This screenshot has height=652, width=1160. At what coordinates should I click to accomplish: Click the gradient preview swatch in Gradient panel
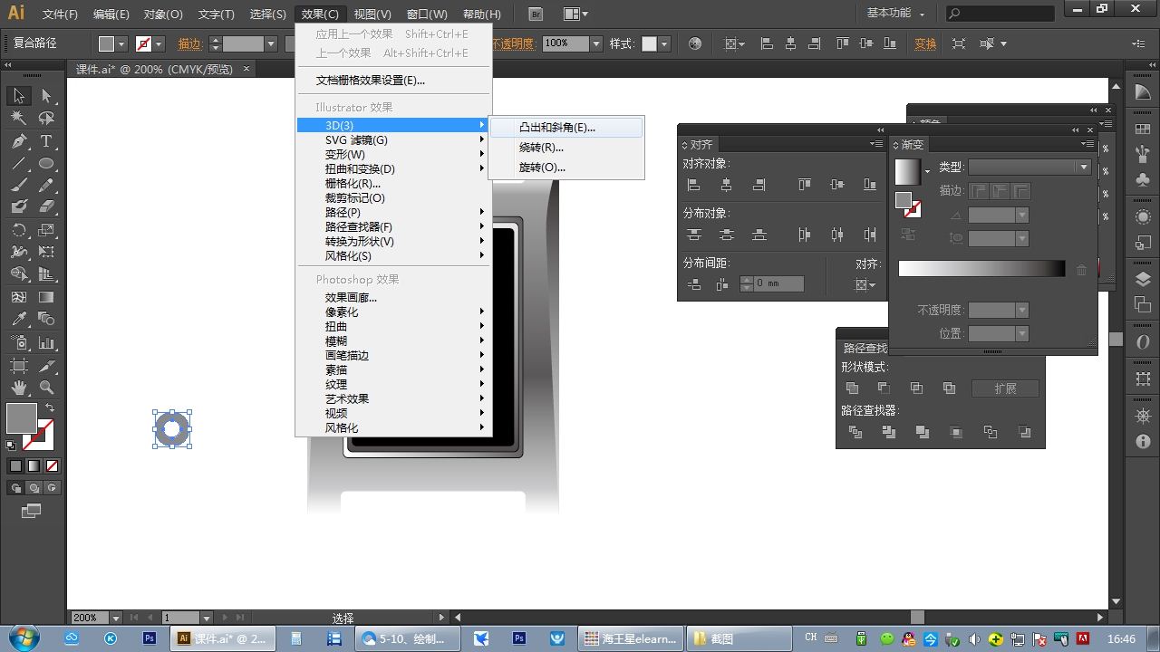(907, 172)
